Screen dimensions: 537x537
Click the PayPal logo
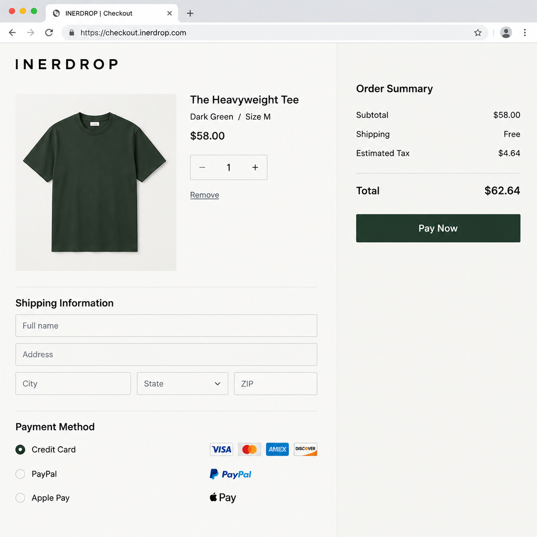pos(231,474)
